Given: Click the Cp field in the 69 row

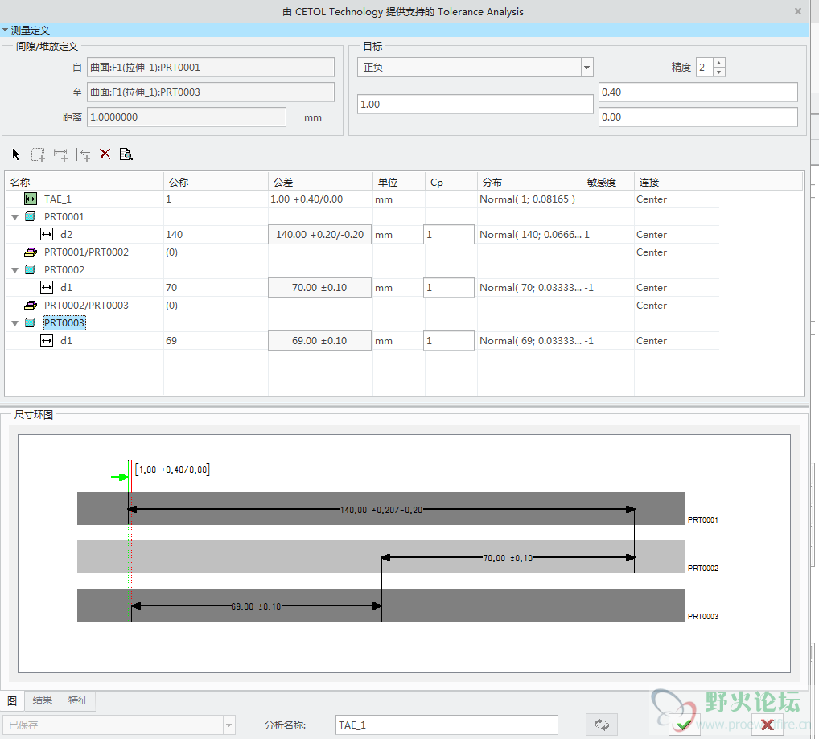Looking at the screenshot, I should [x=449, y=340].
